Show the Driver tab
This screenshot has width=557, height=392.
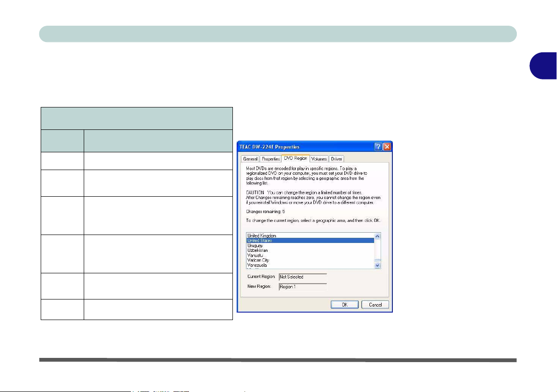tap(336, 159)
